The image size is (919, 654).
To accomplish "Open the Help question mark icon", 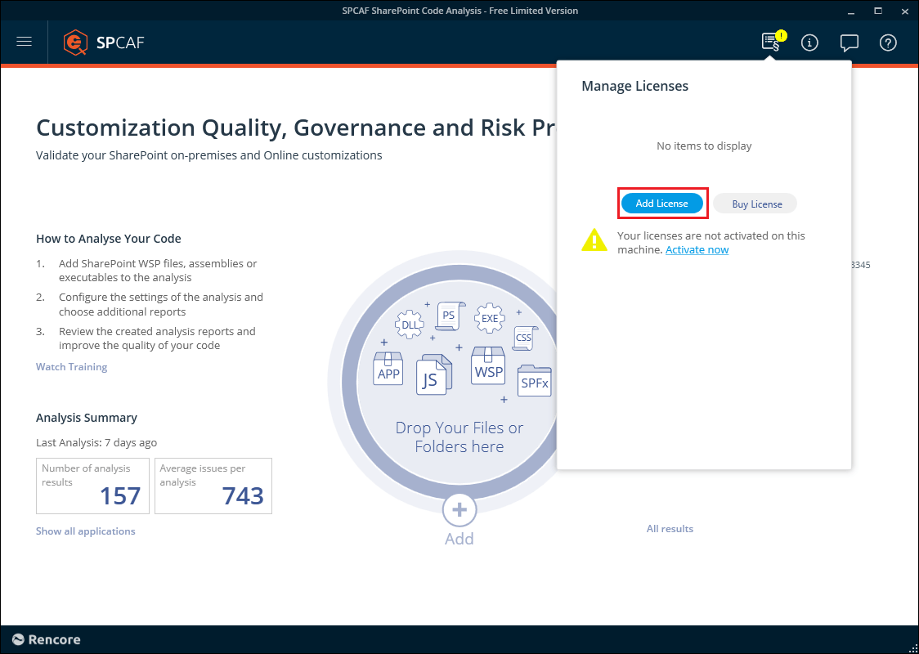I will coord(888,43).
